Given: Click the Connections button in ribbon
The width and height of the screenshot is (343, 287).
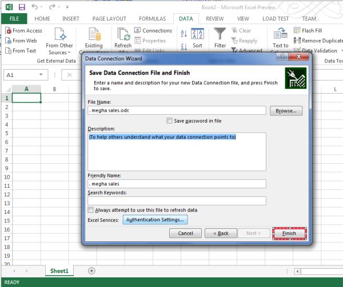Looking at the screenshot, I should (153, 31).
